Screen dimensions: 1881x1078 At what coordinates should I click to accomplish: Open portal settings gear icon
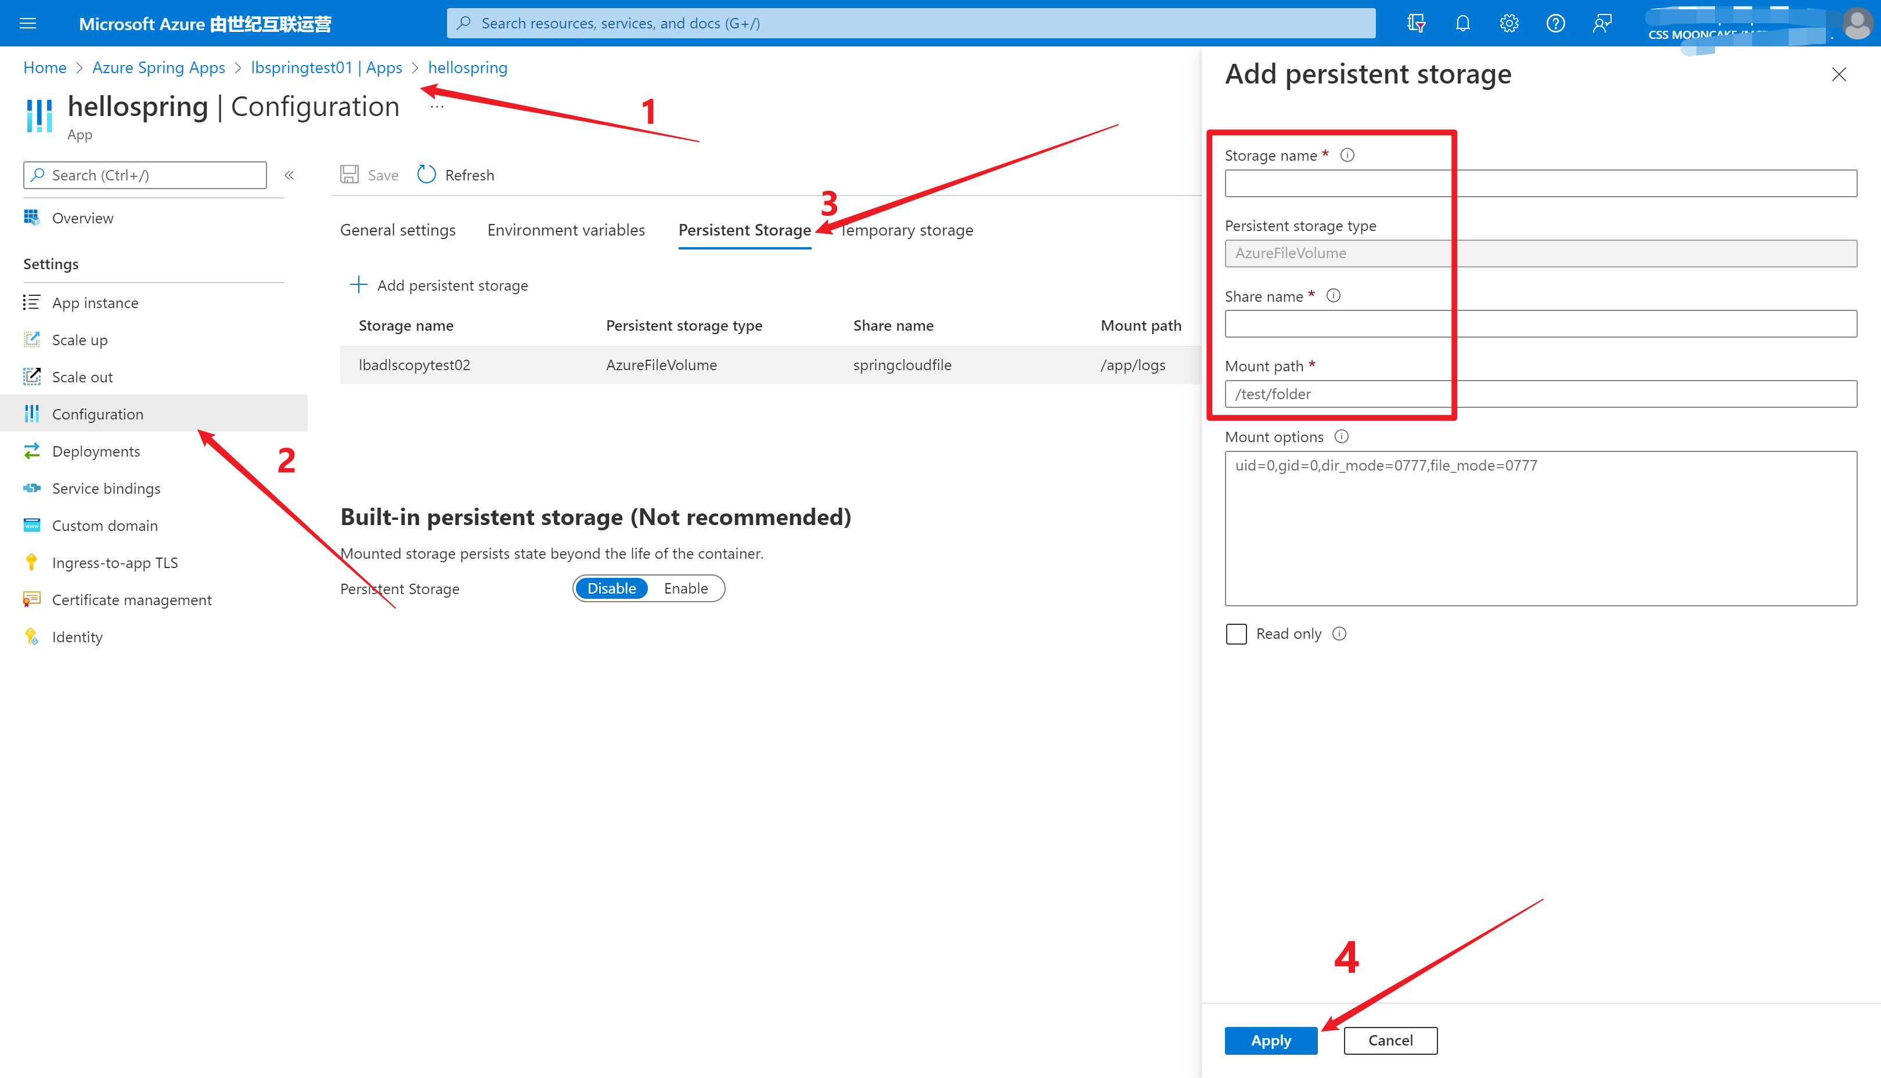coord(1508,23)
